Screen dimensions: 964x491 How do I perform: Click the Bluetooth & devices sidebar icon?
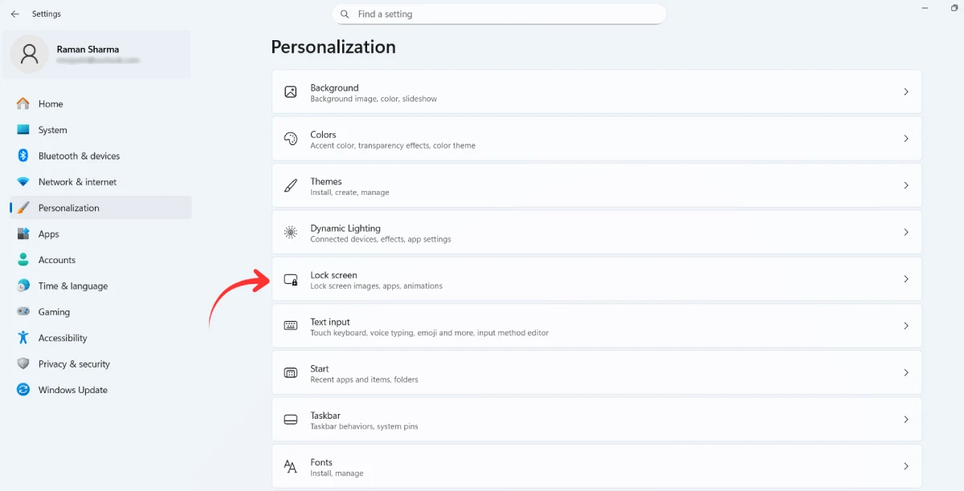coord(22,156)
